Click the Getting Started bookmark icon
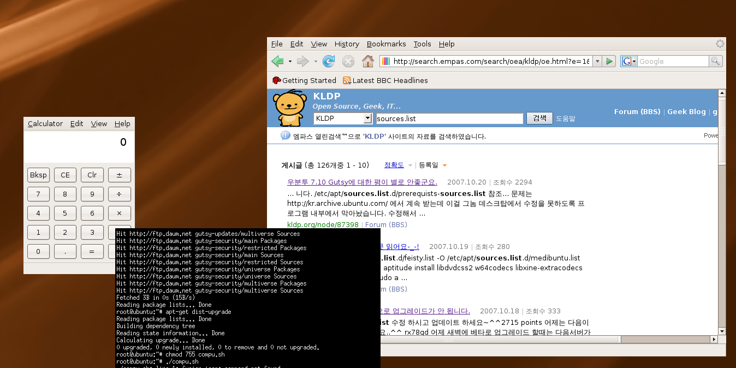This screenshot has width=736, height=368. (x=277, y=80)
